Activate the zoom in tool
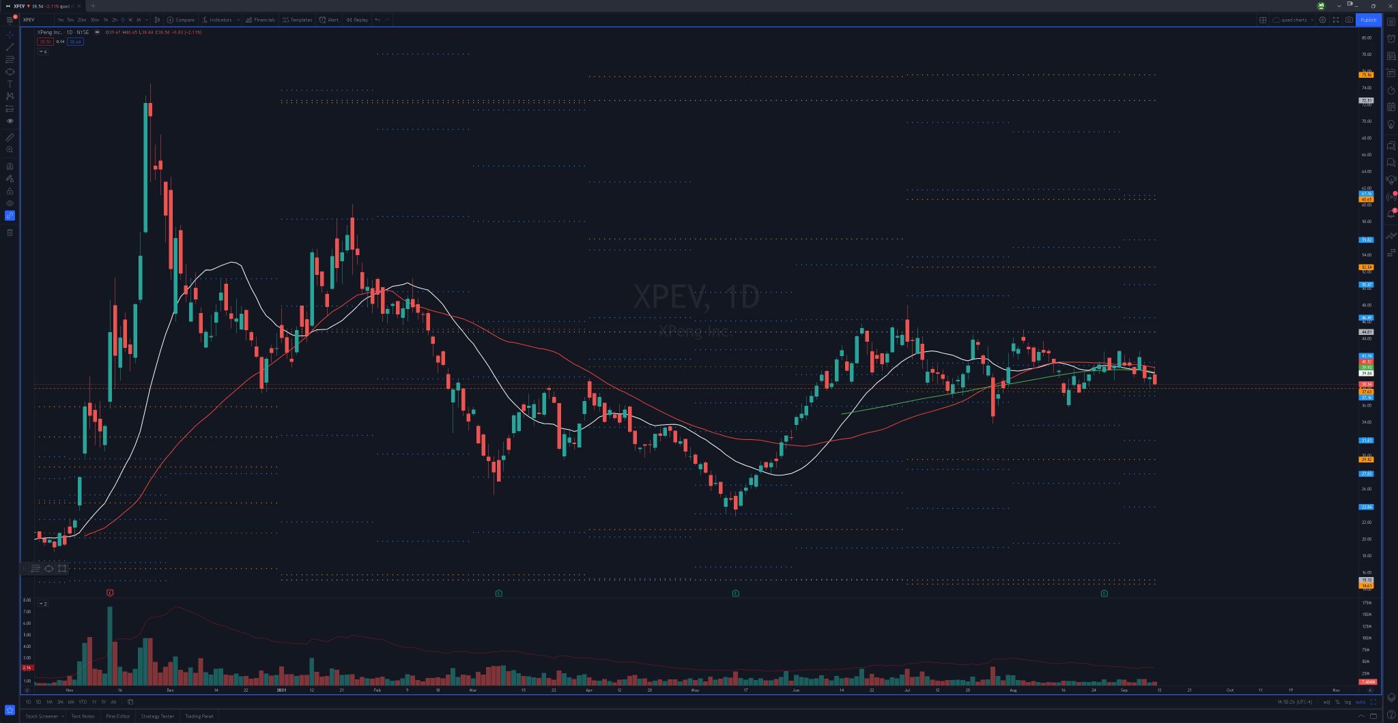 point(10,149)
